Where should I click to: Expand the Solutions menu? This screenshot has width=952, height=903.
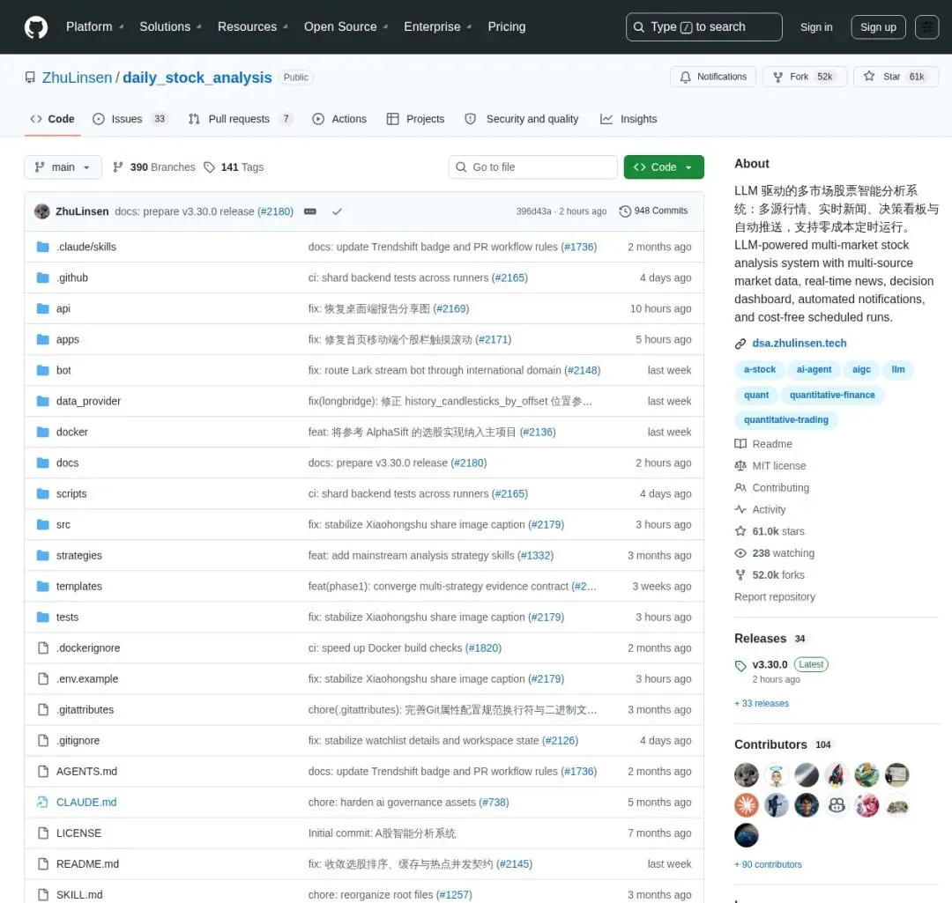171,27
